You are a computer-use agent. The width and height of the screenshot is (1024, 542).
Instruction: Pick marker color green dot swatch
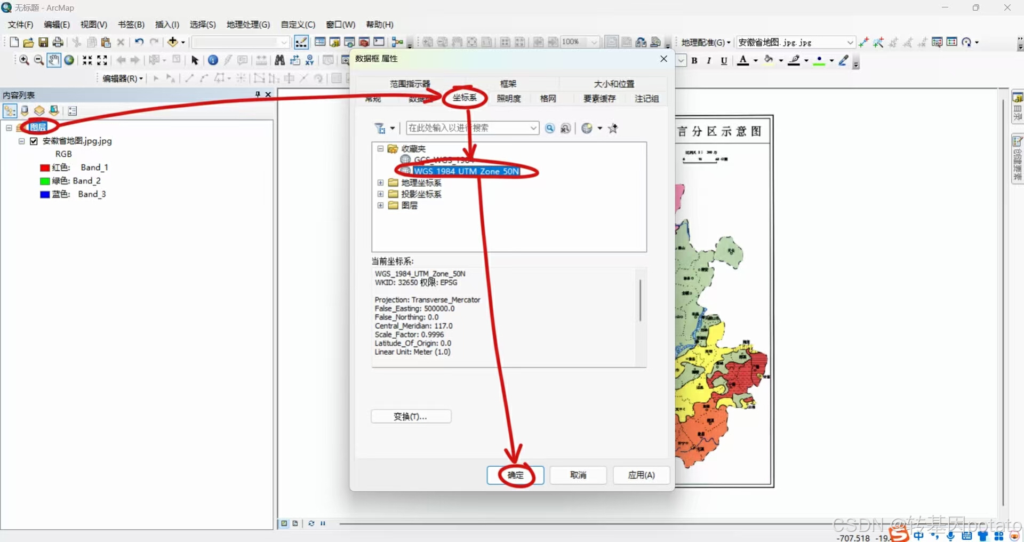point(820,61)
